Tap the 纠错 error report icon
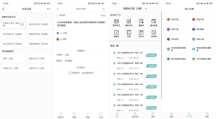This screenshot has height=119, width=216. pos(101,115)
